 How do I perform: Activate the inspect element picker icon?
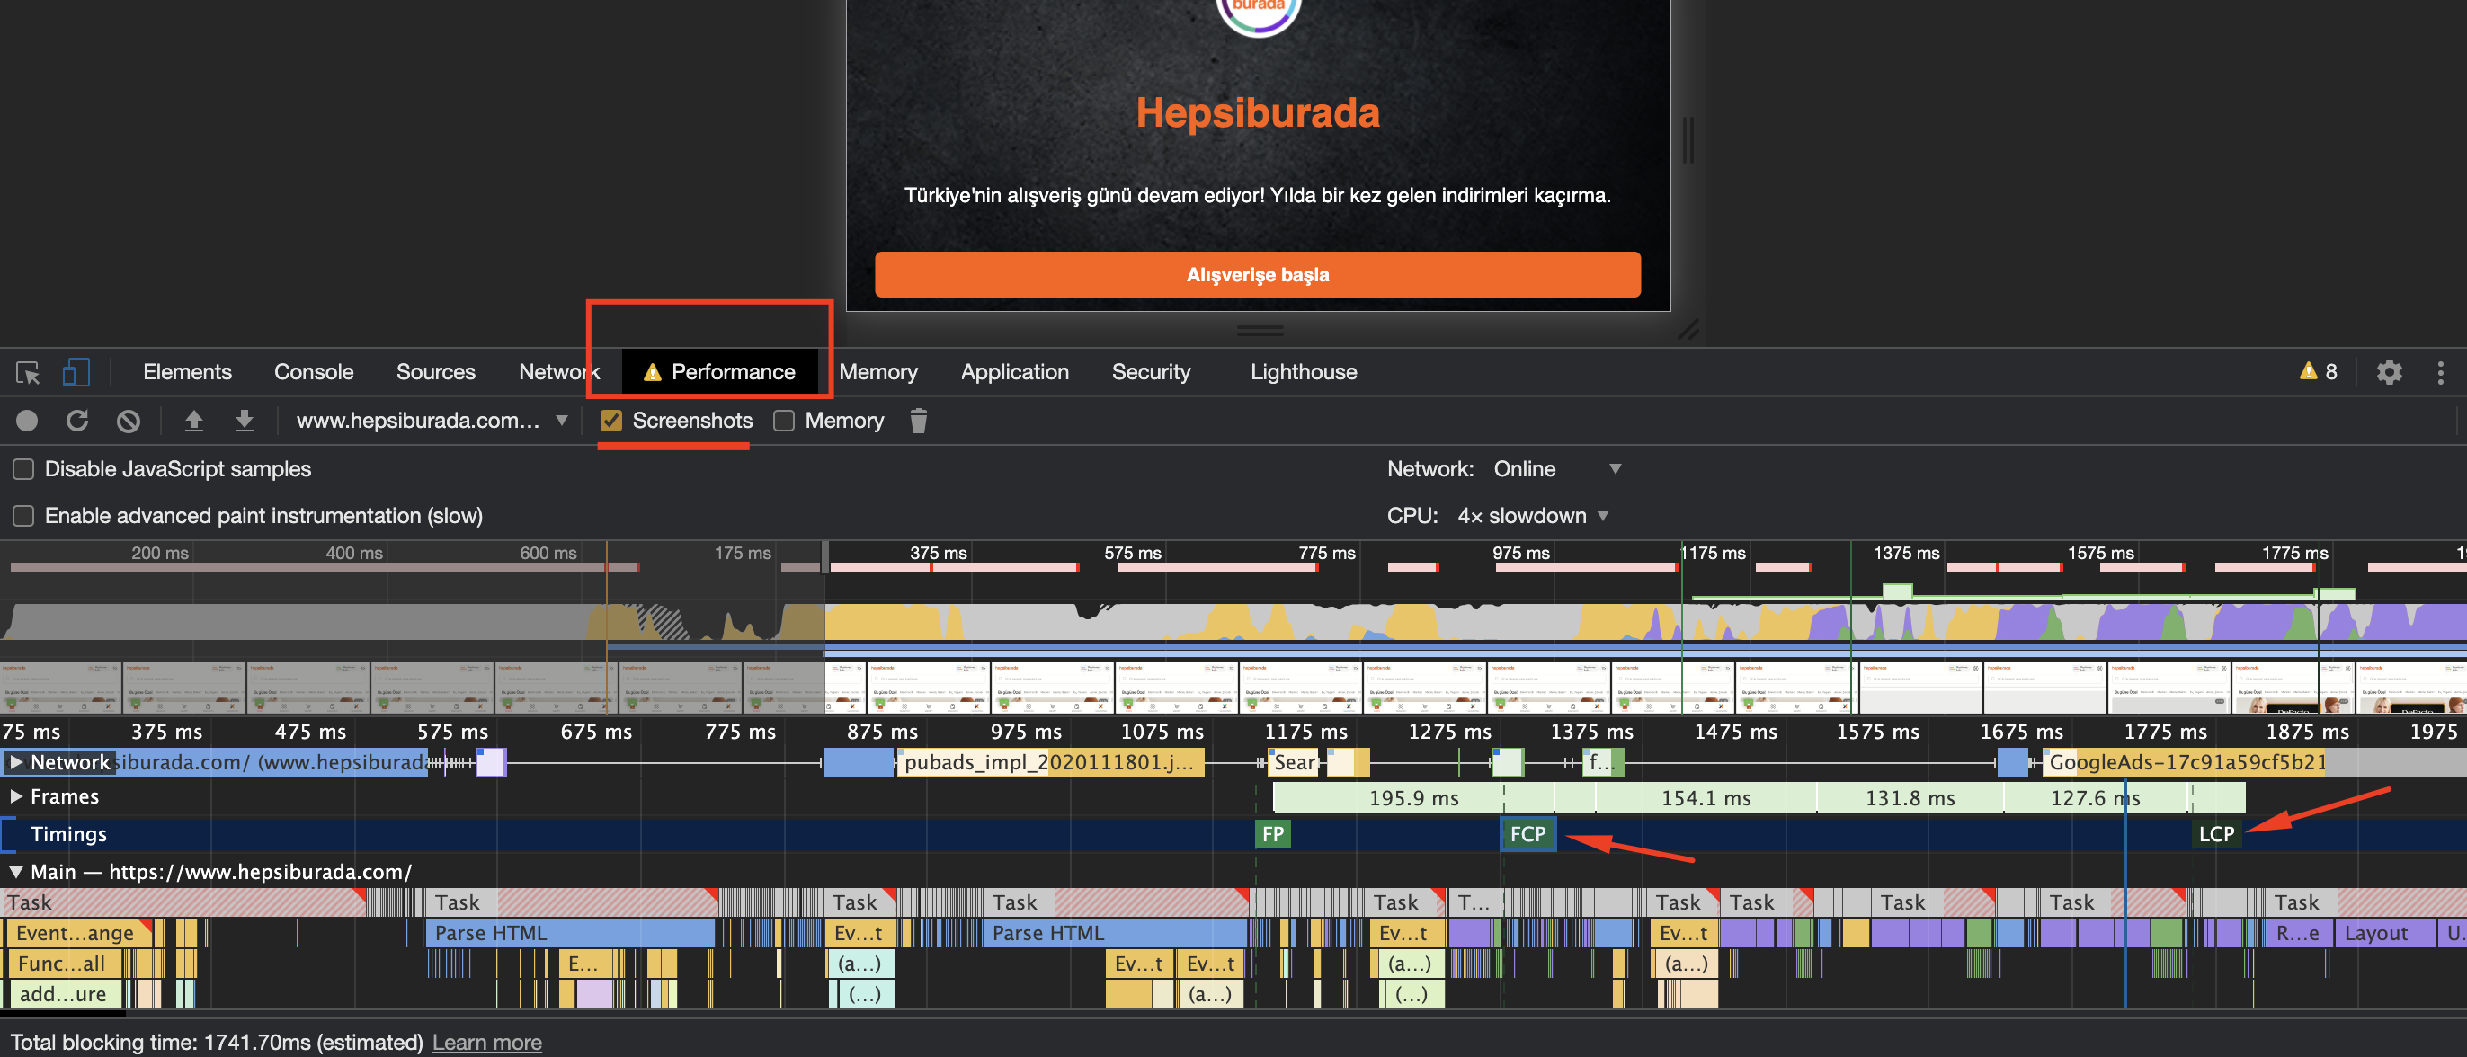point(28,372)
